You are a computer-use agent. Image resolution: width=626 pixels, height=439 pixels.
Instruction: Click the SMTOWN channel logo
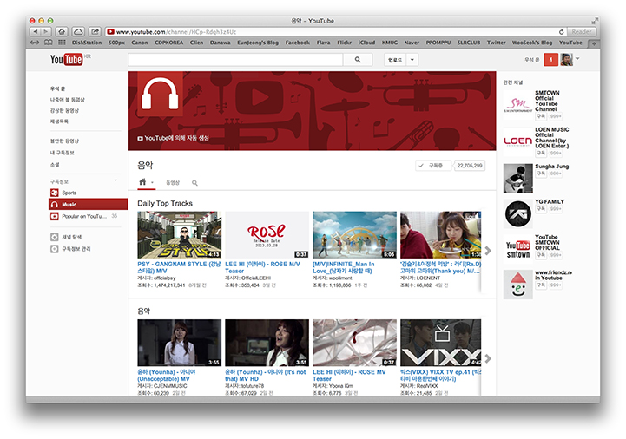coord(517,105)
